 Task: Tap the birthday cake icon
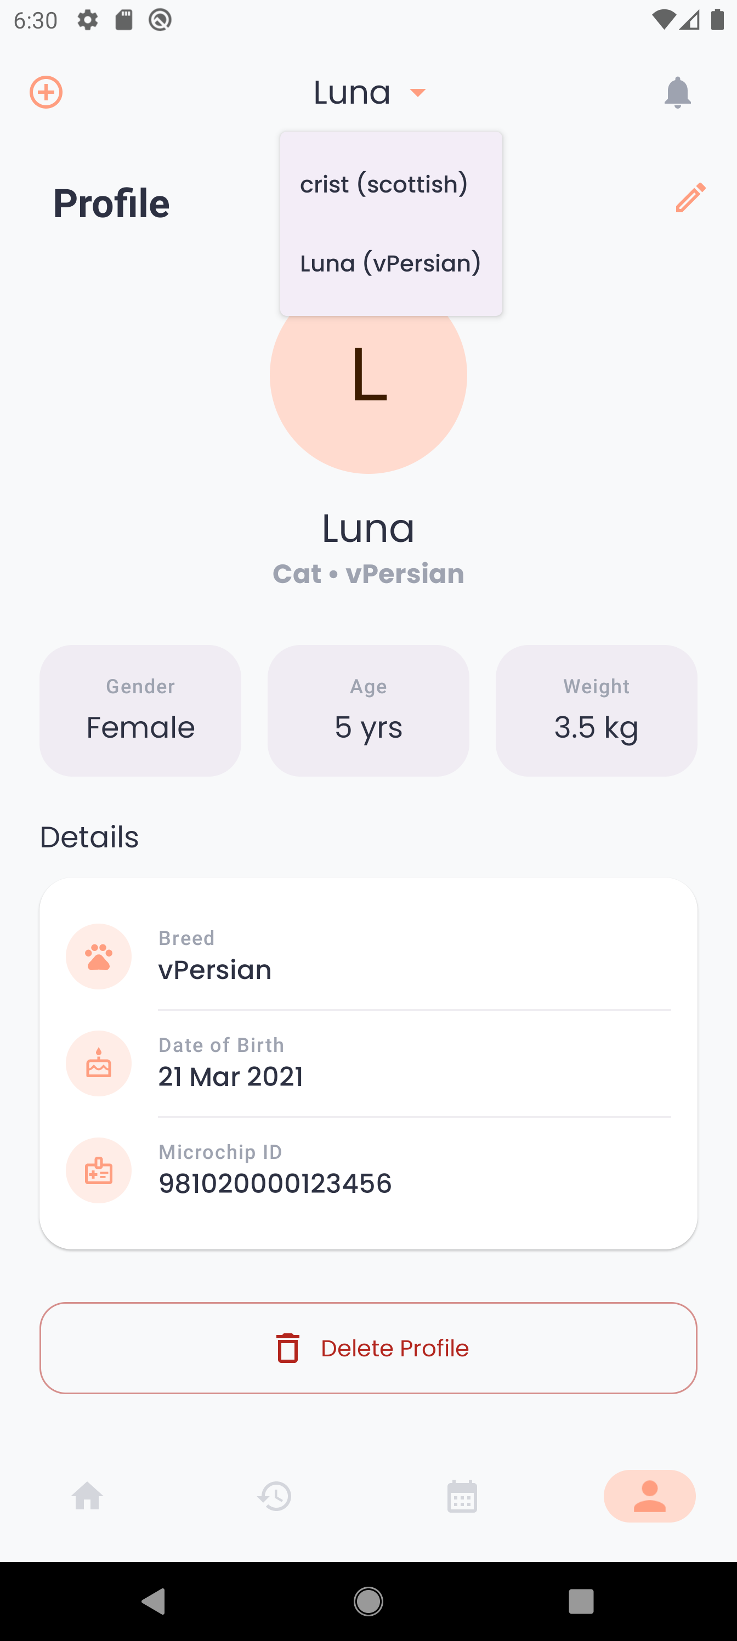point(99,1063)
